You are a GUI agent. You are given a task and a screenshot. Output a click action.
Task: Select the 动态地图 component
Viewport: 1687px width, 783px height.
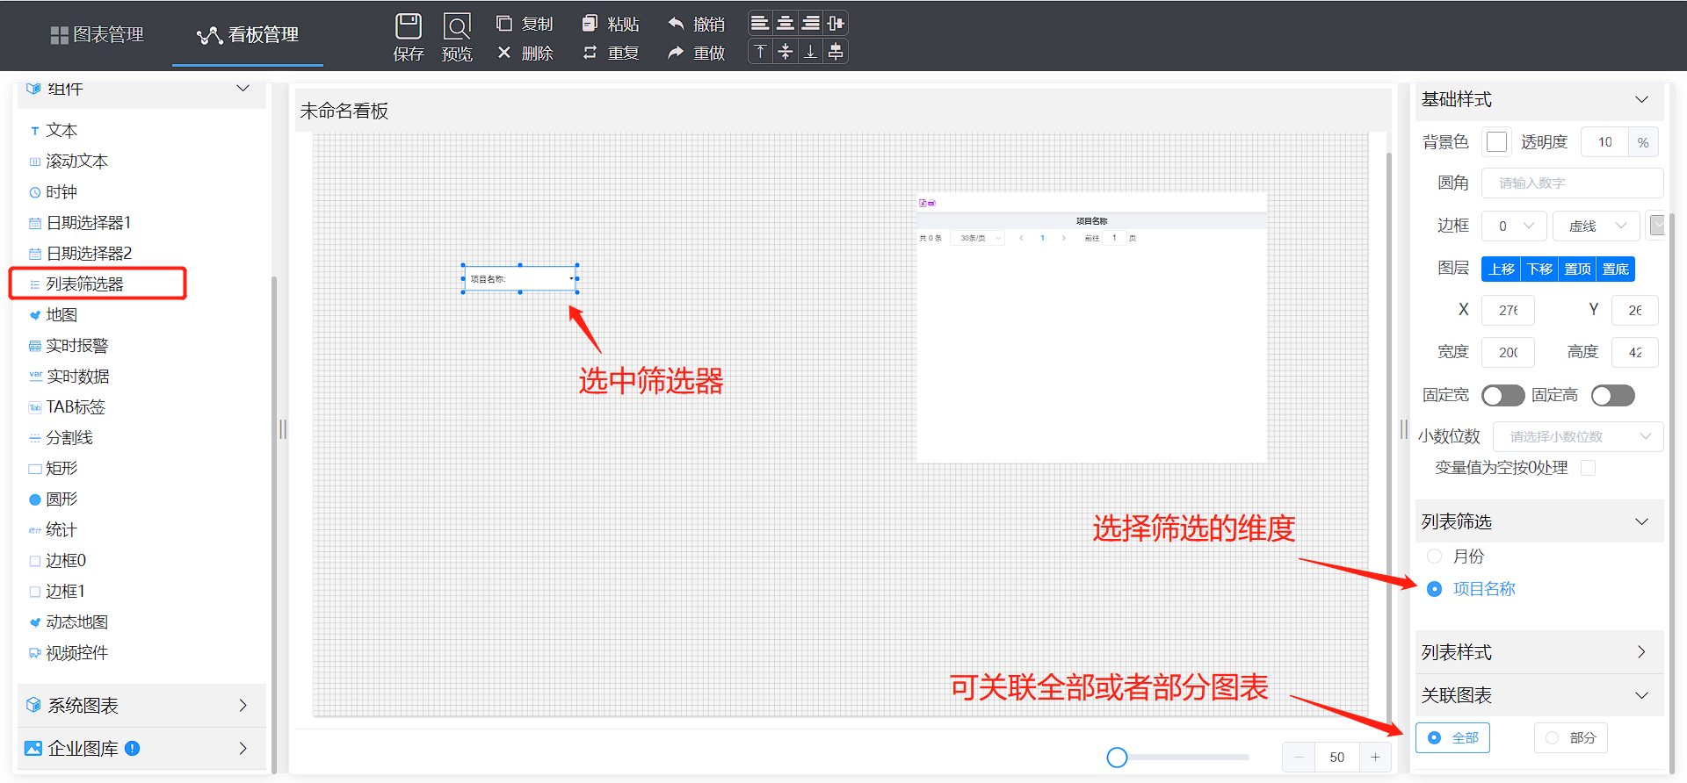[x=69, y=622]
